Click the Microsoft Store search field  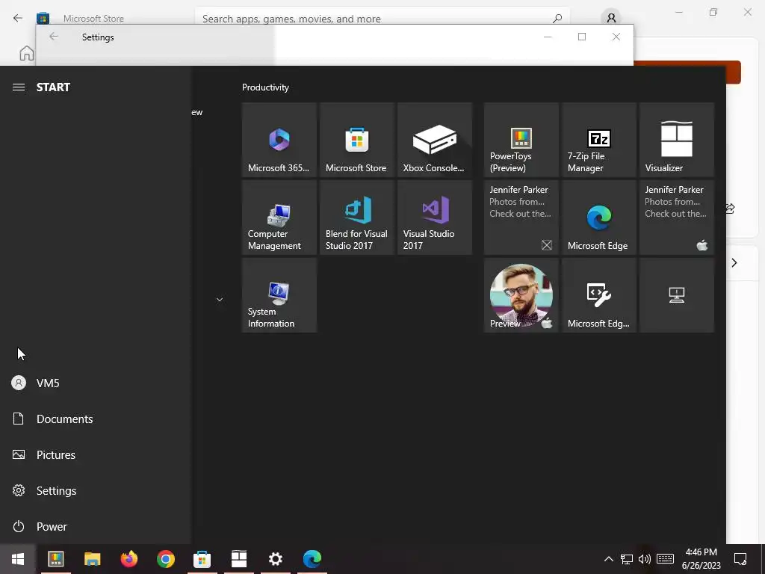point(382,19)
